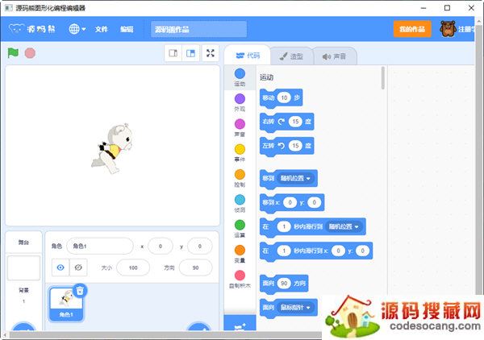Switch to the 声音 tab
Image resolution: width=484 pixels, height=340 pixels.
335,56
